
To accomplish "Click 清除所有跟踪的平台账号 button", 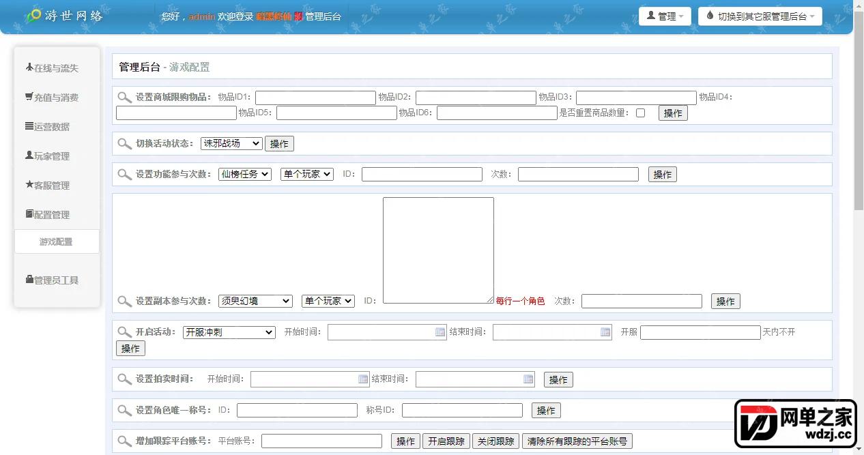I will 577,441.
